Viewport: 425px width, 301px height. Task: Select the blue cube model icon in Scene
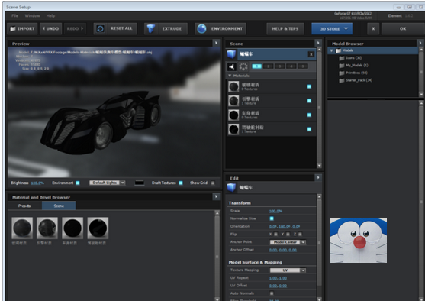pyautogui.click(x=231, y=54)
